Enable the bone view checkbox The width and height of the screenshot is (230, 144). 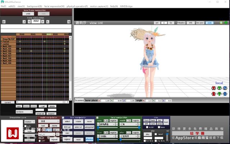click(159, 127)
